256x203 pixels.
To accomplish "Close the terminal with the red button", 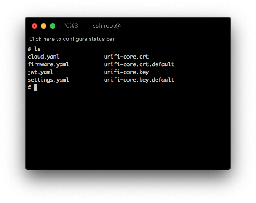I will coord(35,26).
